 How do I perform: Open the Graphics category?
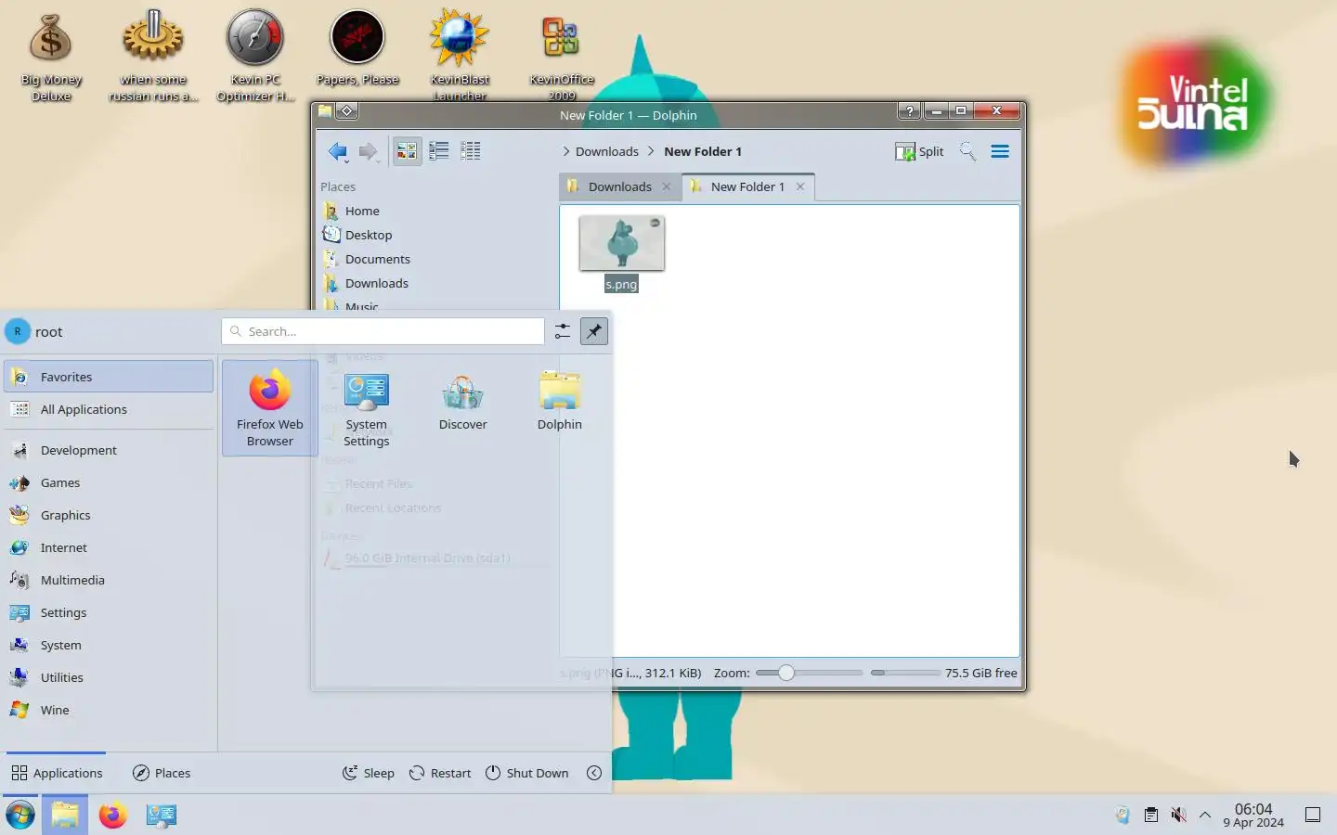tap(109, 515)
